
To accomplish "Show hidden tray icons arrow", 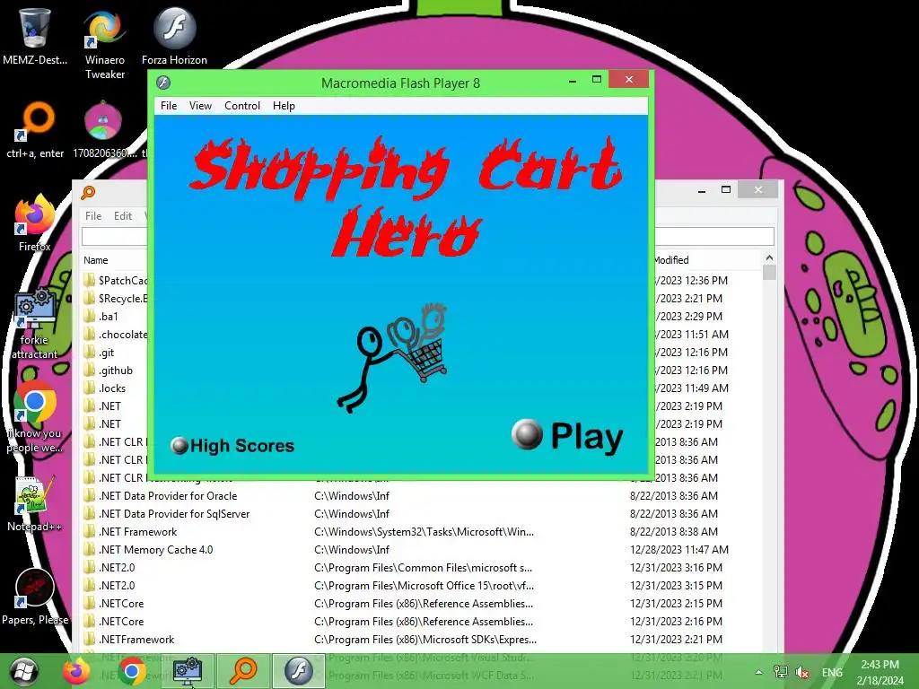I will point(758,673).
